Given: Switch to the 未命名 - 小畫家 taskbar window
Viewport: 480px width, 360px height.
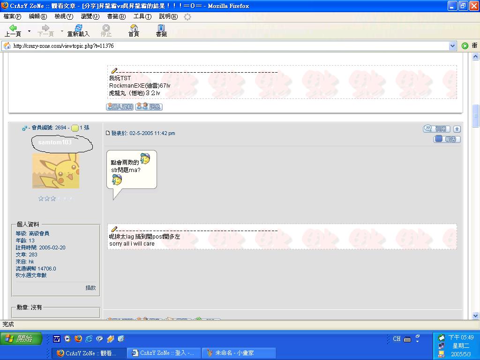Looking at the screenshot, I should click(x=239, y=353).
